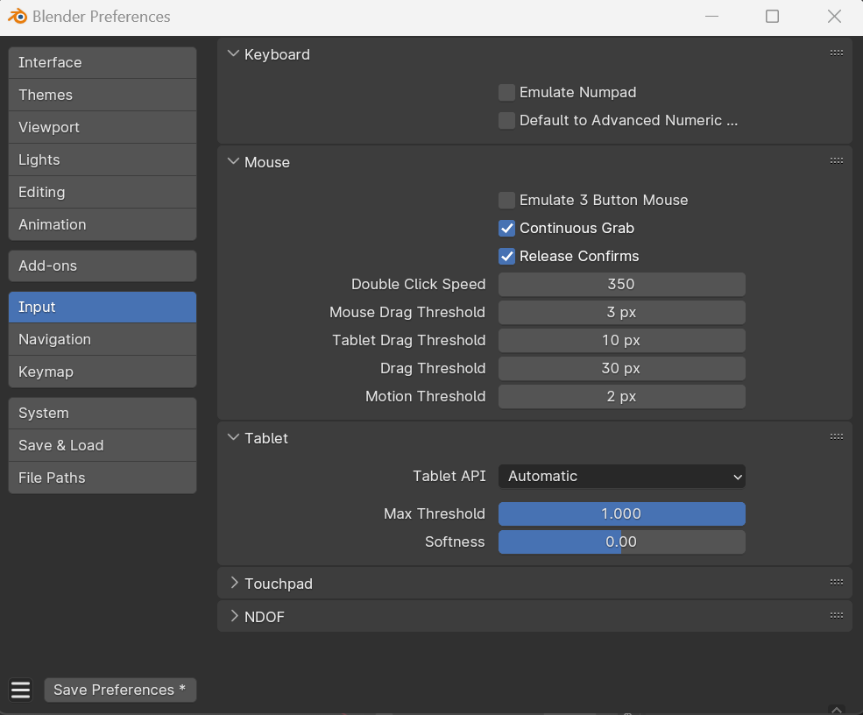Image resolution: width=863 pixels, height=715 pixels.
Task: Maximize the Blender Preferences window
Action: point(772,17)
